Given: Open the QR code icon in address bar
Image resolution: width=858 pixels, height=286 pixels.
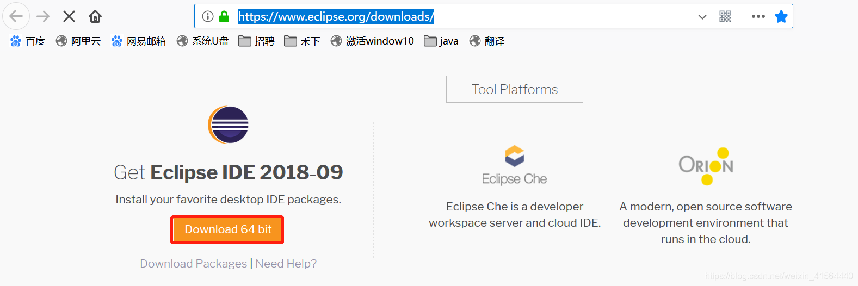Looking at the screenshot, I should point(725,16).
